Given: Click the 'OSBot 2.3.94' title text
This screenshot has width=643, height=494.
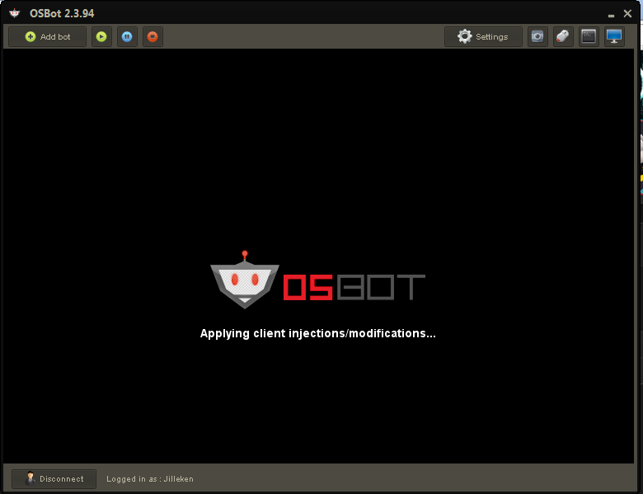Looking at the screenshot, I should point(62,13).
